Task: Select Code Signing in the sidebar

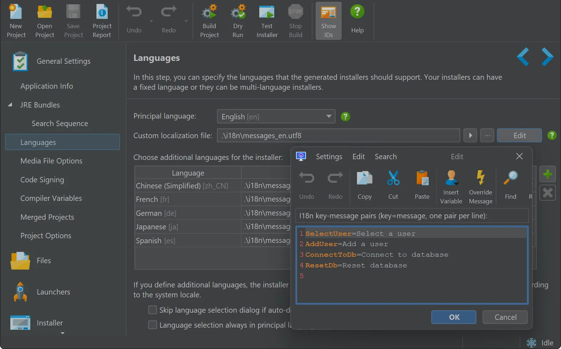Action: [42, 180]
